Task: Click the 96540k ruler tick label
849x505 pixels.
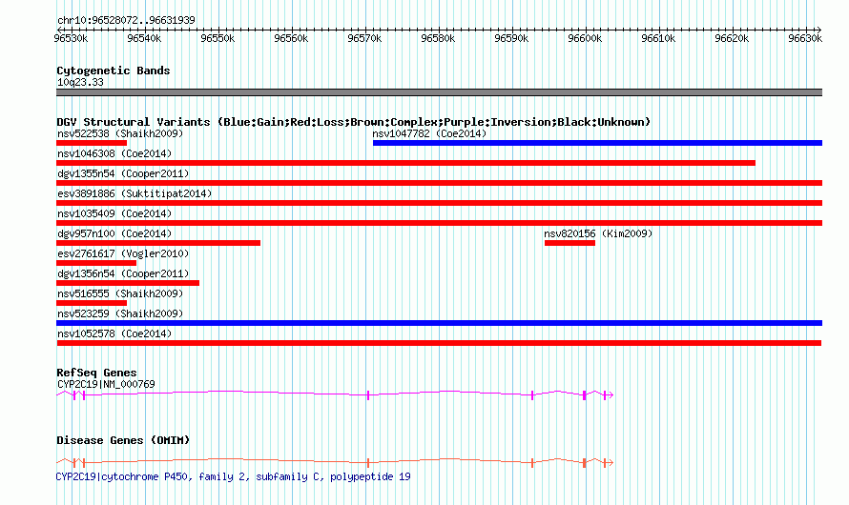Action: [144, 38]
